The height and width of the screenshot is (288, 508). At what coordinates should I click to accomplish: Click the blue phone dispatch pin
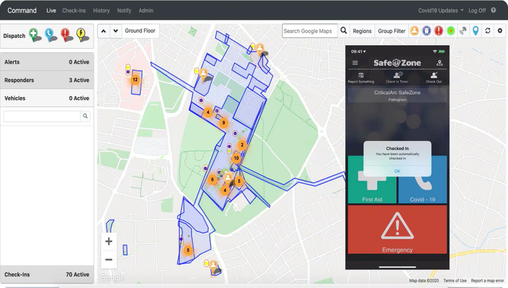coord(50,35)
